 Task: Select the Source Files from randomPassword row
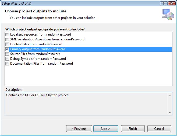click(x=35, y=54)
